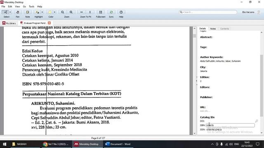Switch to Document1 Word taskbar item
The height and width of the screenshot is (148, 264).
pyautogui.click(x=118, y=144)
